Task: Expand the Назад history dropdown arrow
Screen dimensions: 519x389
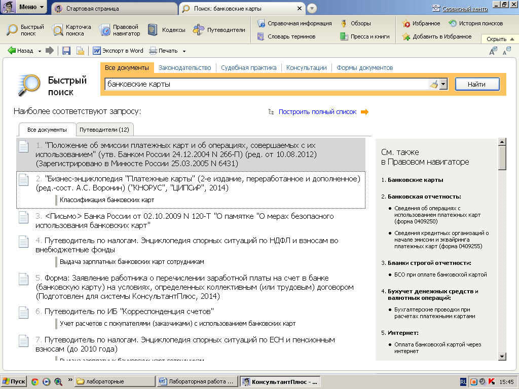Action: click(40, 51)
